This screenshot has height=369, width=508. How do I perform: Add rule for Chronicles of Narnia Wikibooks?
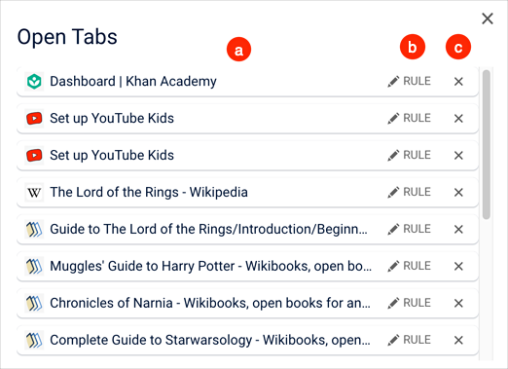(x=409, y=303)
